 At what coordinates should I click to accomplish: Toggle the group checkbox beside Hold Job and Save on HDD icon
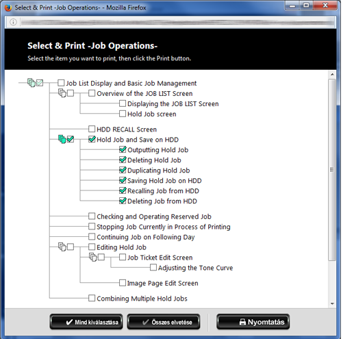coord(71,139)
